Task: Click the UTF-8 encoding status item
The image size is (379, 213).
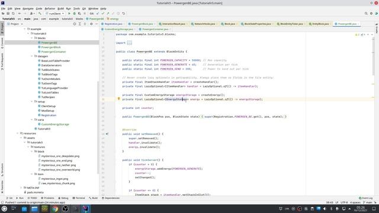Action: point(344,202)
